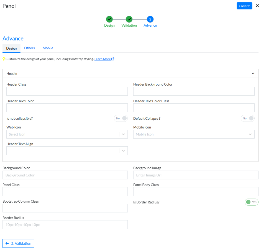
Task: Go back with the '2. Validation' button
Action: point(18,243)
